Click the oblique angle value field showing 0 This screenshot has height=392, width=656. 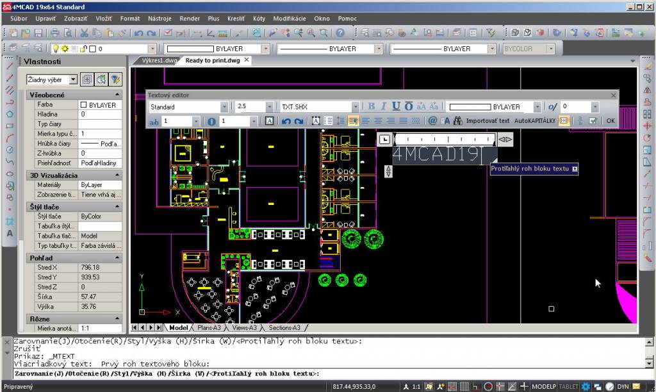[576, 107]
